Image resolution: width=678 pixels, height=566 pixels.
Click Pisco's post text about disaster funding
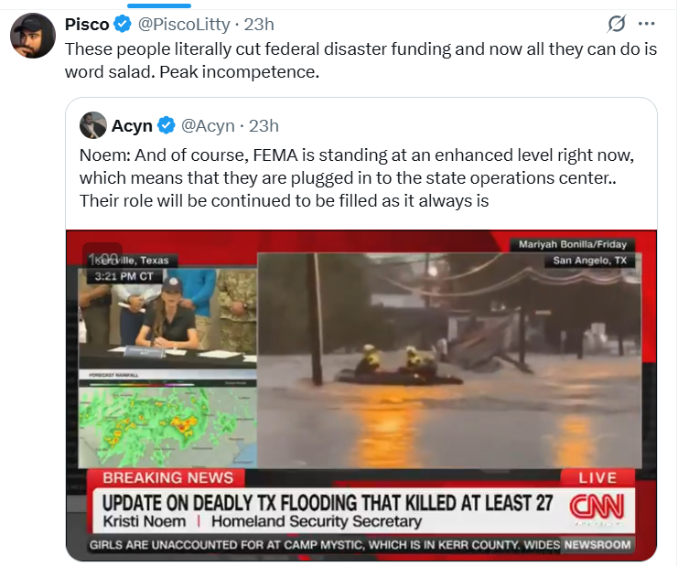(x=361, y=60)
